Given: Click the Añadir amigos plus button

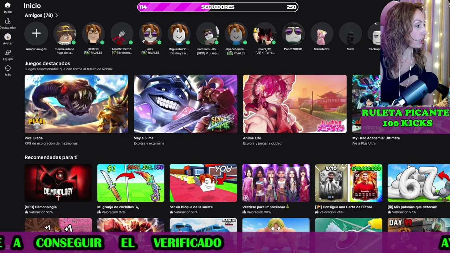Looking at the screenshot, I should [36, 33].
